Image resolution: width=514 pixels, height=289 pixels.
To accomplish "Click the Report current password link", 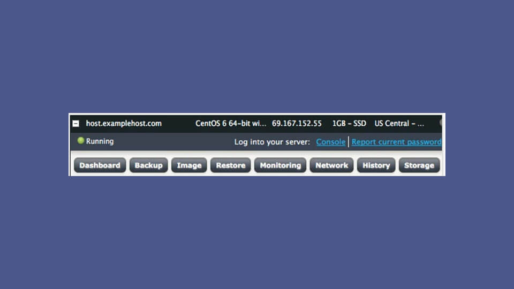I will pyautogui.click(x=396, y=142).
